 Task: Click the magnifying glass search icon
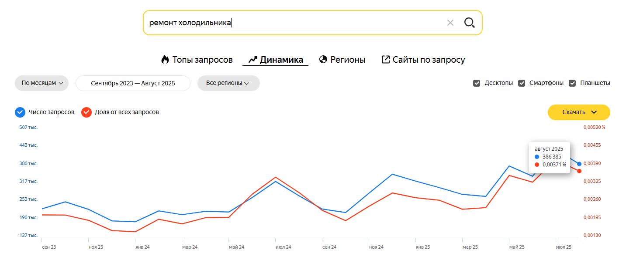469,23
